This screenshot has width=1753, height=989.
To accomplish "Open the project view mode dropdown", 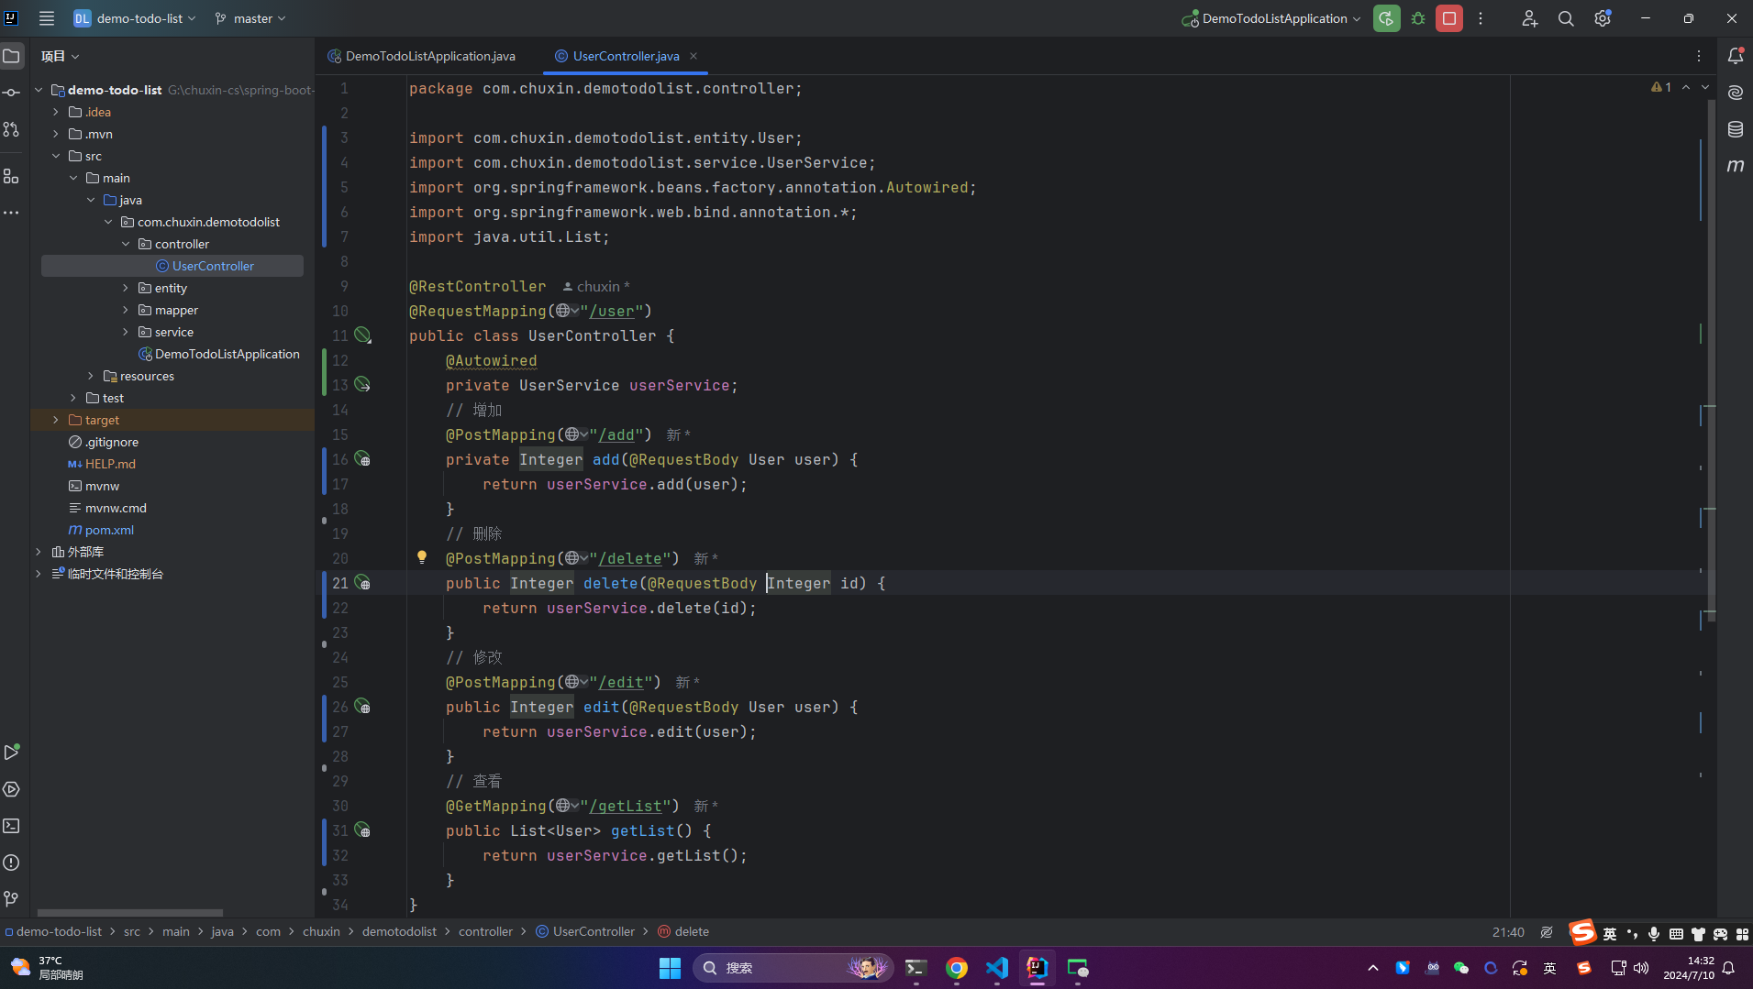I will click(61, 56).
